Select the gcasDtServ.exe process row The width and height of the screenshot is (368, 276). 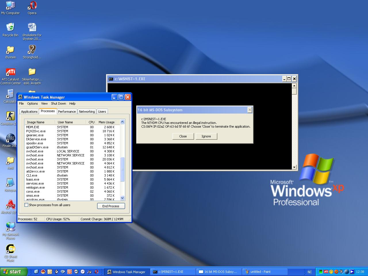pos(70,147)
